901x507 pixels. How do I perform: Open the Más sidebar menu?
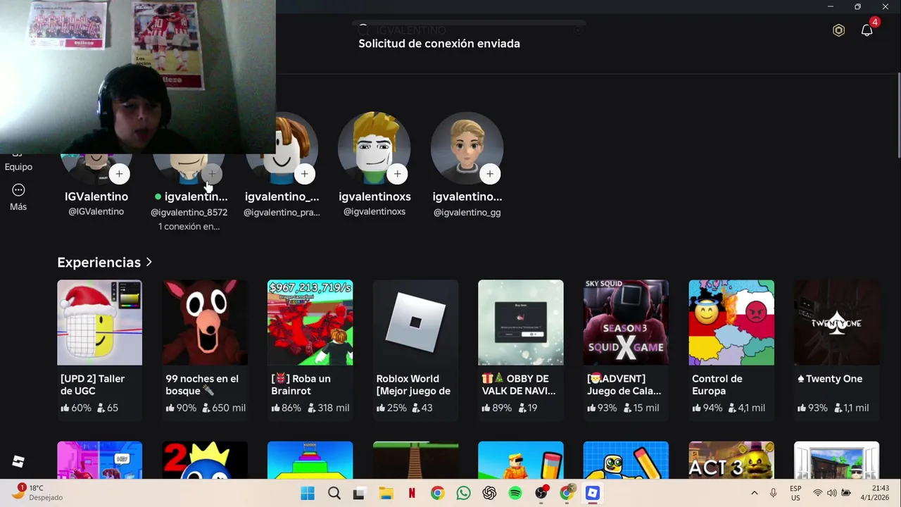(x=18, y=197)
